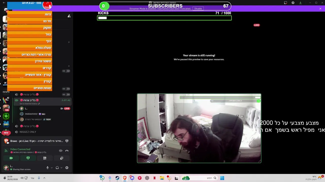325x182 pixels.
Task: Select the קצרין alert list entry
Action: (x=30, y=81)
